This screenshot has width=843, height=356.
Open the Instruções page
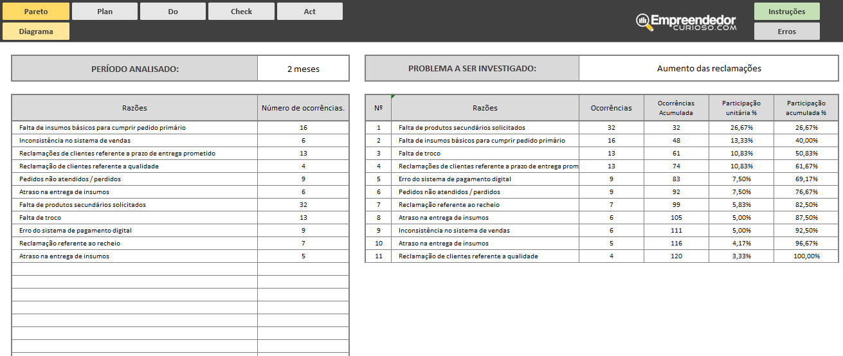click(x=787, y=12)
